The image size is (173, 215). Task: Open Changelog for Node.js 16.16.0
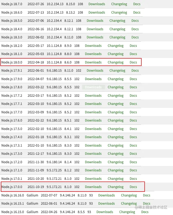[x=129, y=196]
